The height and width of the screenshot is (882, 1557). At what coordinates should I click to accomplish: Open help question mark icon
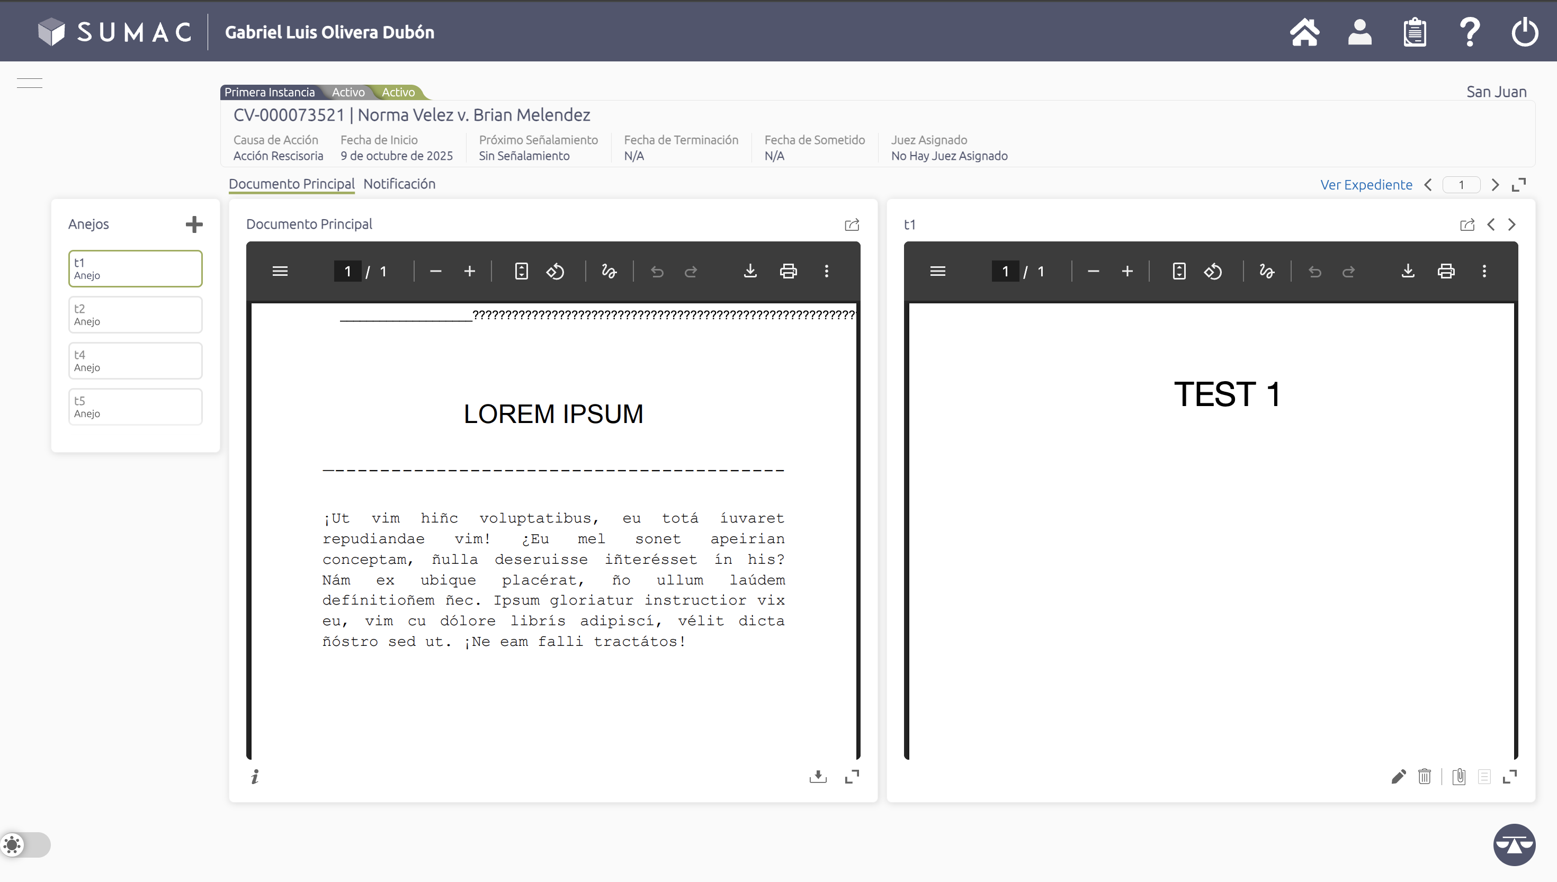click(x=1470, y=32)
